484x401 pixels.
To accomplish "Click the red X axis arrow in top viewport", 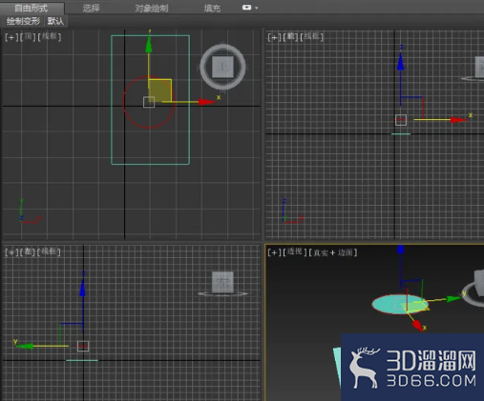I will pos(206,102).
